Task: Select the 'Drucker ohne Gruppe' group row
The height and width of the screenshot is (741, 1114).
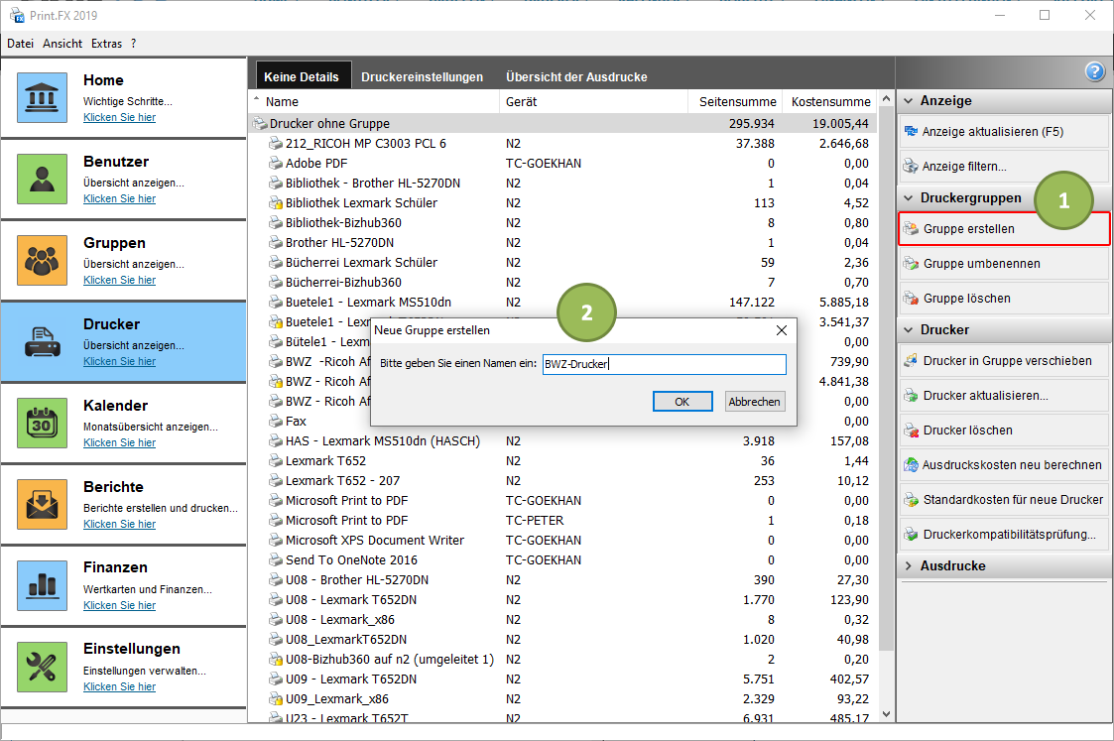Action: tap(562, 124)
